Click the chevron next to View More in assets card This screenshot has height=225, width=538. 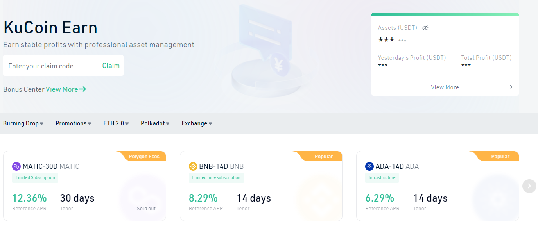511,87
